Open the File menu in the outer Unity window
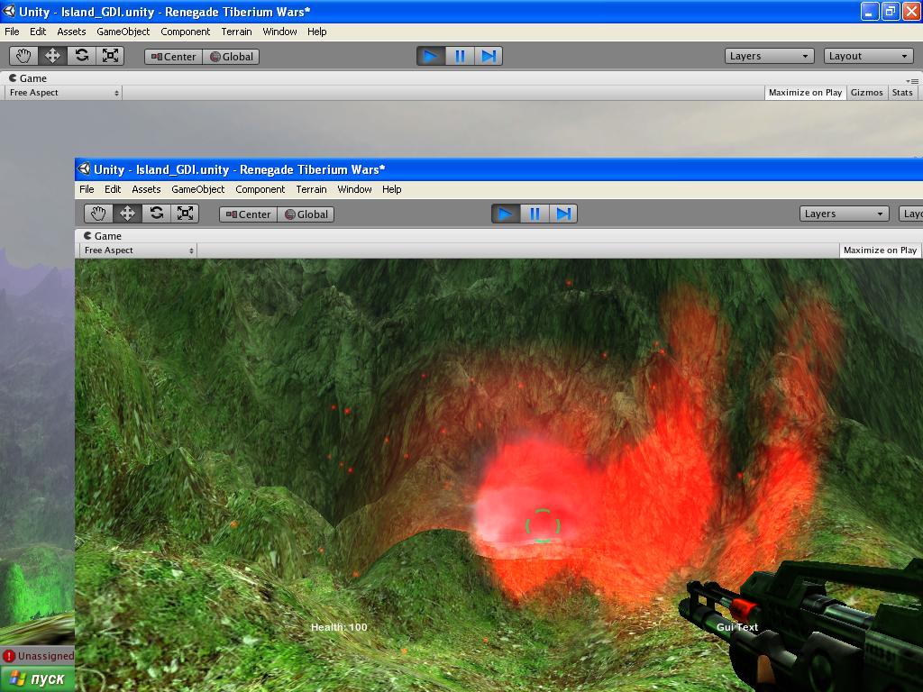Viewport: 923px width, 692px height. pos(12,32)
